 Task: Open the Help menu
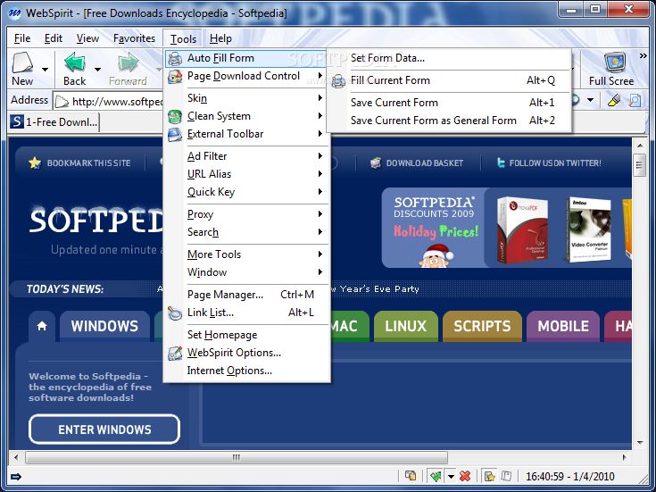[220, 38]
